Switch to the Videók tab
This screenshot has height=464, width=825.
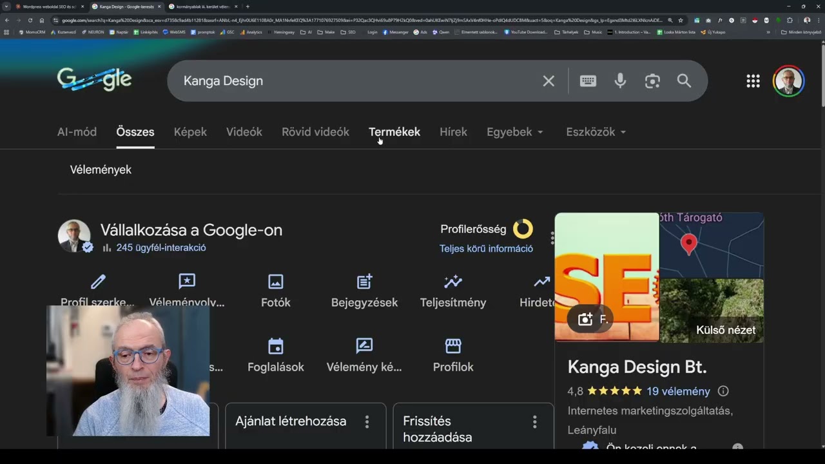coord(244,132)
